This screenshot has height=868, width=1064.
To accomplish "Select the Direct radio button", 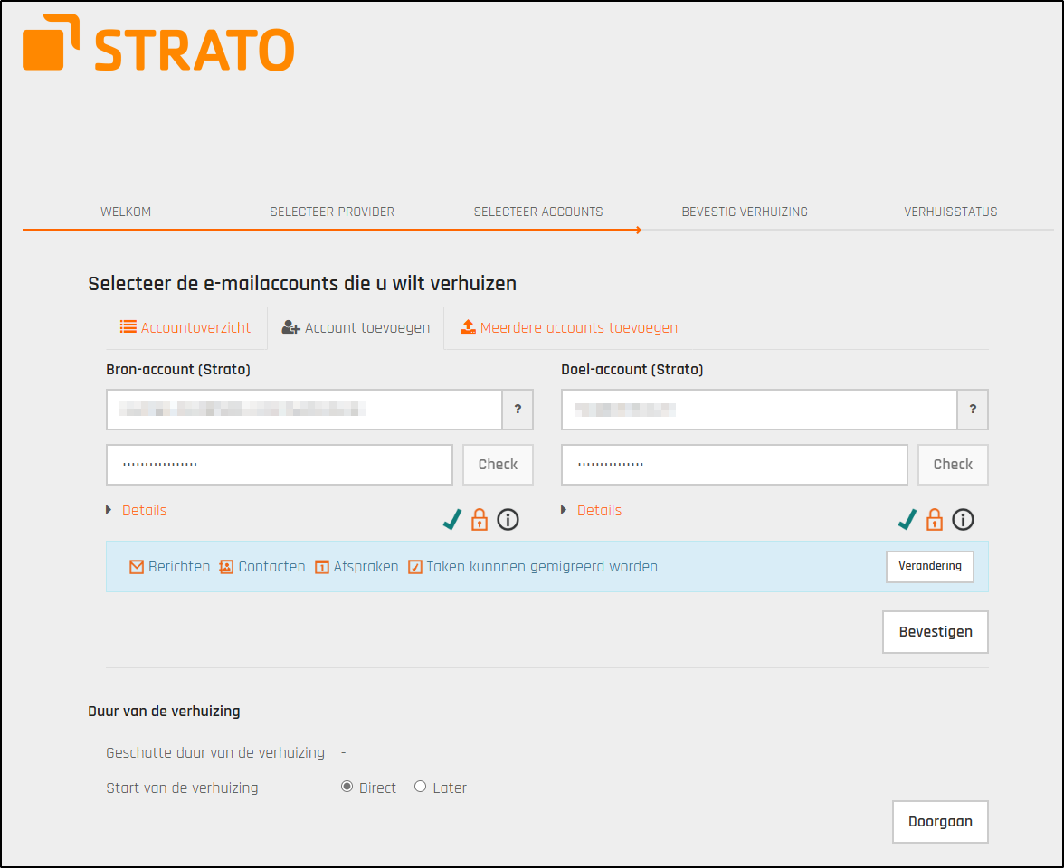I will pos(347,787).
